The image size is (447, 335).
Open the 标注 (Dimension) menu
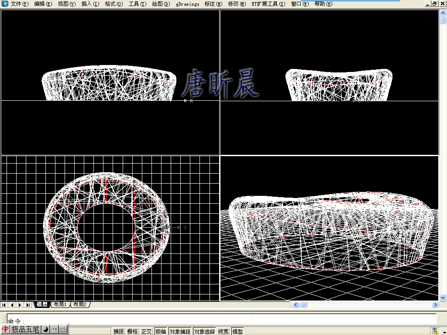click(213, 3)
